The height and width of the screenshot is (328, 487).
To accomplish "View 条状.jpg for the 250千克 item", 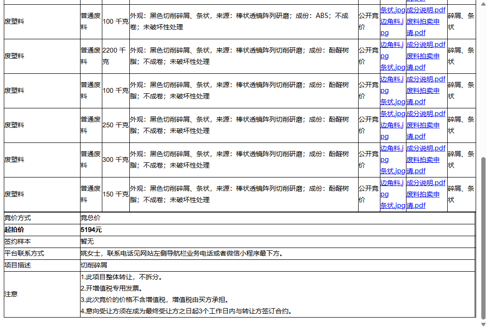I will [x=393, y=114].
